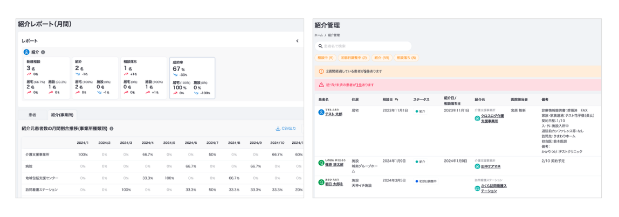Select the 成約率 summary card

[192, 78]
